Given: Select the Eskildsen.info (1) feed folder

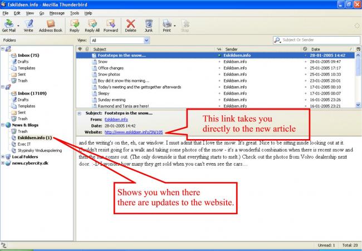Looking at the screenshot, I should pyautogui.click(x=35, y=137).
